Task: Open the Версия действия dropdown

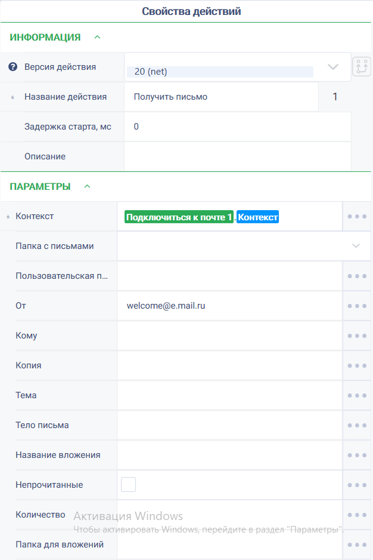Action: 238,67
